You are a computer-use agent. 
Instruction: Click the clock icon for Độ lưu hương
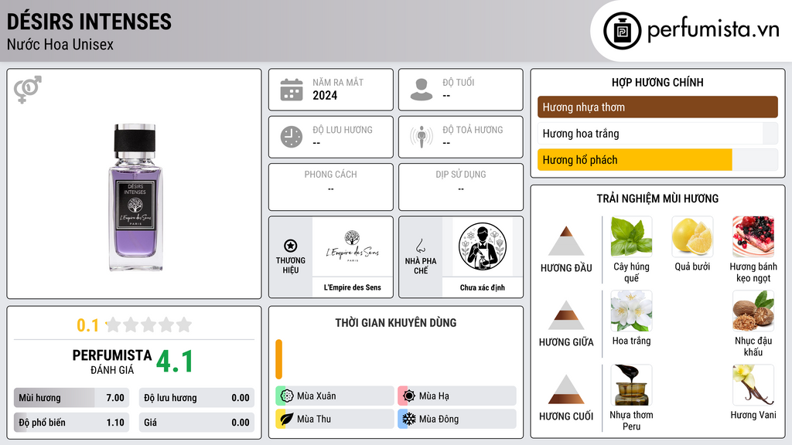[x=292, y=137]
